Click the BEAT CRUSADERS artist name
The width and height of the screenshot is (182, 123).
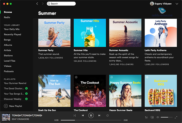20,119
